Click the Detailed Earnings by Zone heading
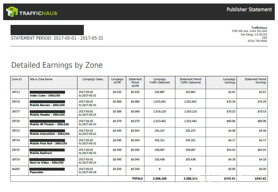The width and height of the screenshot is (278, 192). point(57,65)
